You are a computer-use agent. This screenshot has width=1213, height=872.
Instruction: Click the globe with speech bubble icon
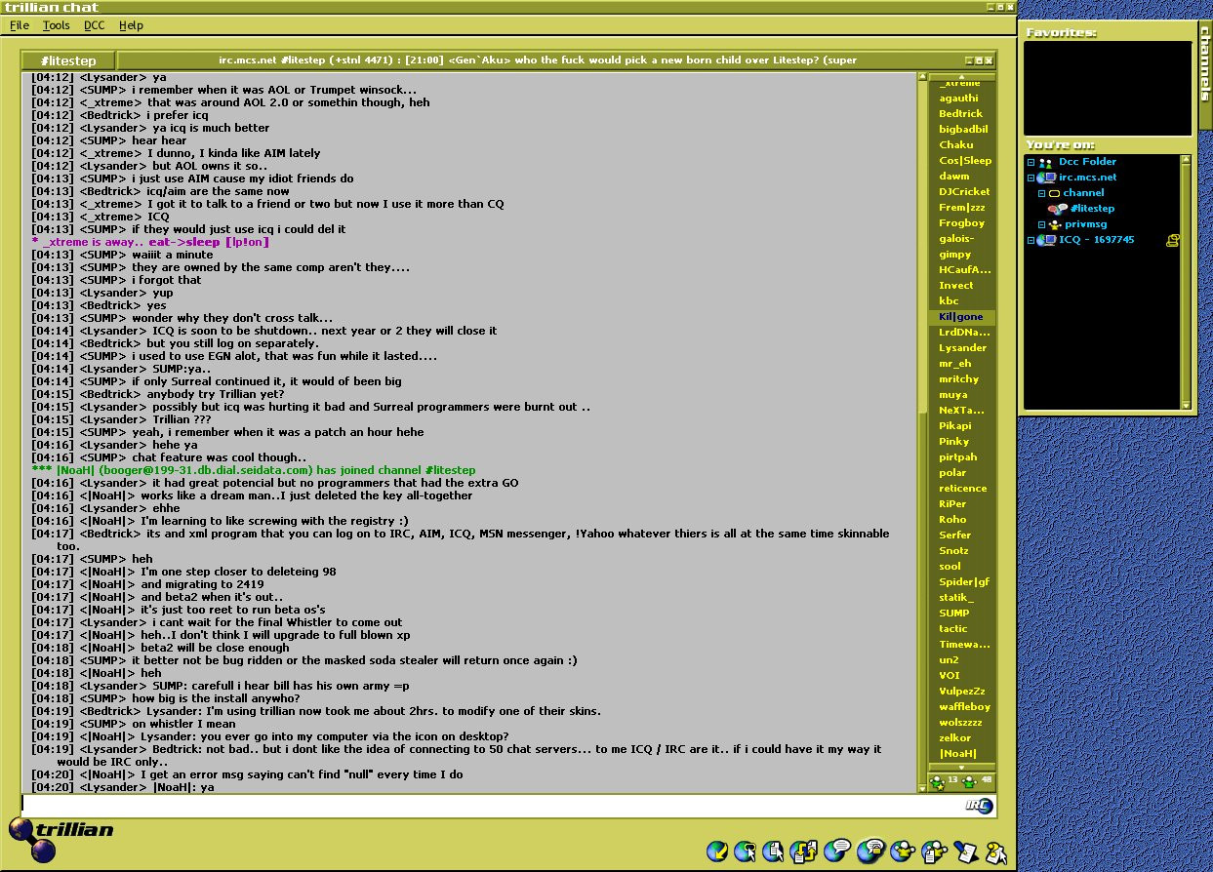pos(837,851)
